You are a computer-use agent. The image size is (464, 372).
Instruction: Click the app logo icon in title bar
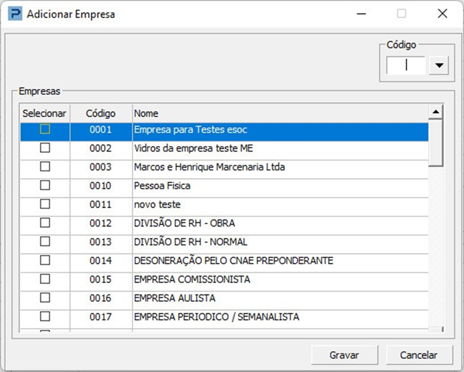pyautogui.click(x=15, y=14)
